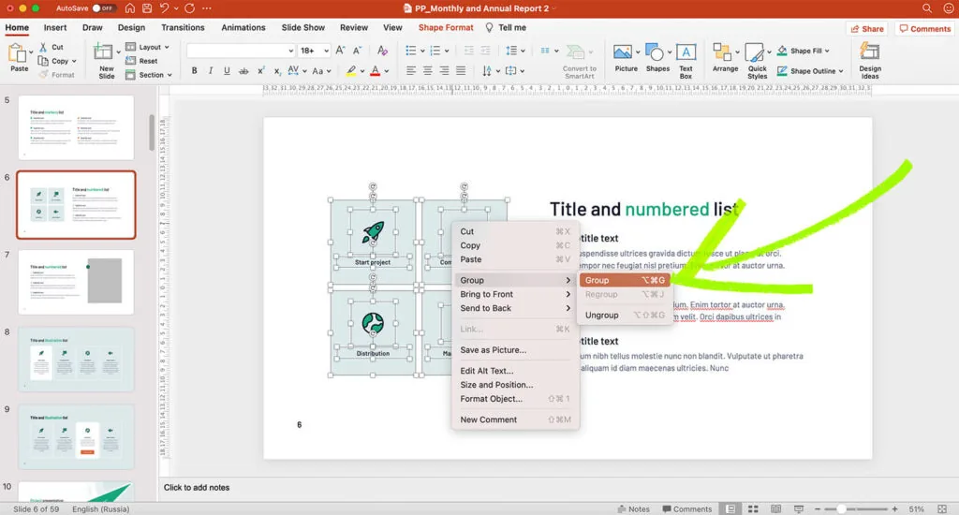
Task: Open Design Ideas pane
Action: (870, 61)
